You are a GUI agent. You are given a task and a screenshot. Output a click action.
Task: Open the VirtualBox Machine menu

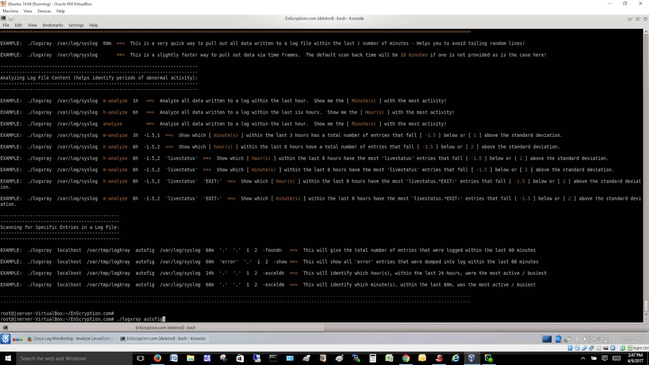coord(10,11)
